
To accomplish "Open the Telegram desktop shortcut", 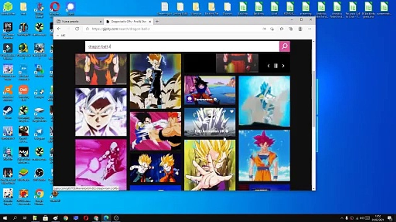I will pos(39,133).
